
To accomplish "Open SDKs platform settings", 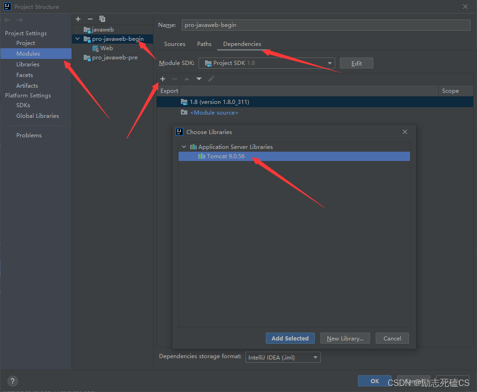I will (x=36, y=105).
